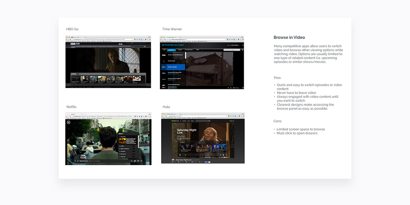The width and height of the screenshot is (410, 205).
Task: Open Netflix subtitles and audio icon
Action: [138, 161]
